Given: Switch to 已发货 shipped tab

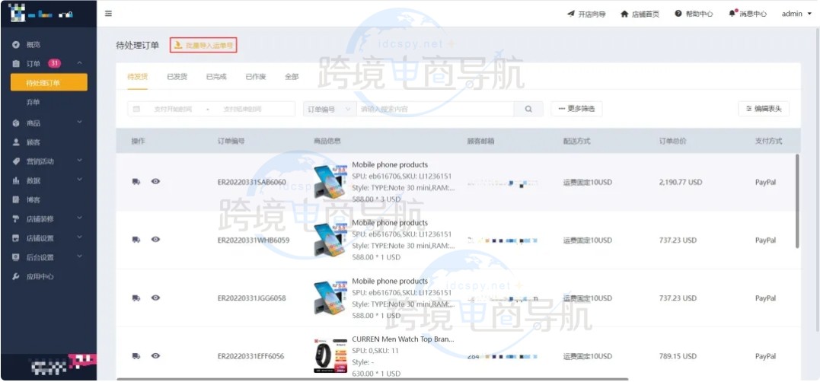Looking at the screenshot, I should (x=177, y=77).
